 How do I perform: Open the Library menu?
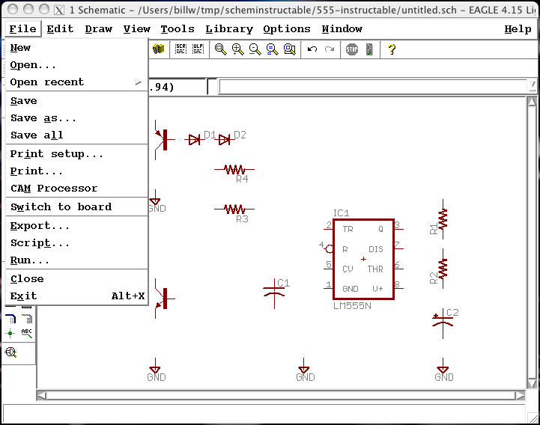click(x=229, y=29)
